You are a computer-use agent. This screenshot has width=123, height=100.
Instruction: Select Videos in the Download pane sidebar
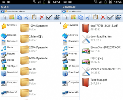pos(71,61)
